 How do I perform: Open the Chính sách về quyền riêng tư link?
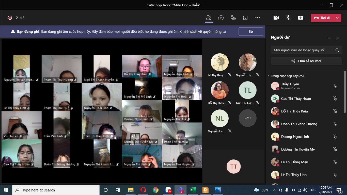[x=203, y=31]
